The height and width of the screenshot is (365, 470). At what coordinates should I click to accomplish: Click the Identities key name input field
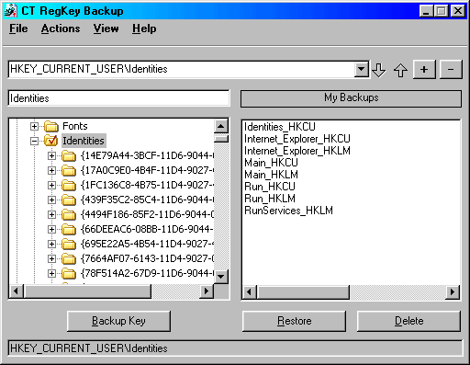(x=118, y=98)
